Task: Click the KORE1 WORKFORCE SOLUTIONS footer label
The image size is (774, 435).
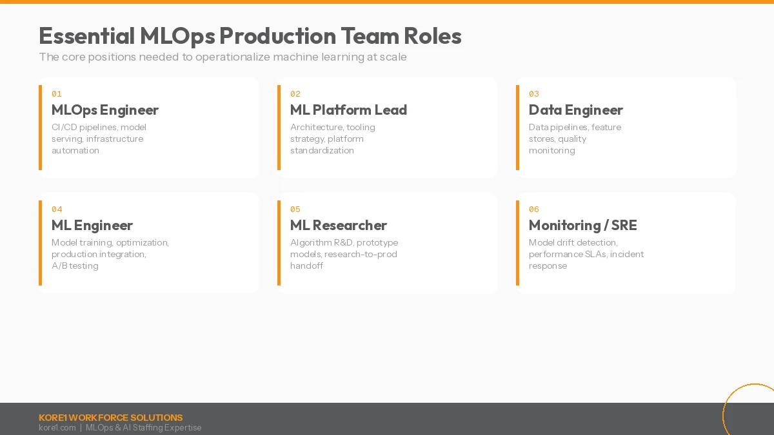Action: coord(111,418)
